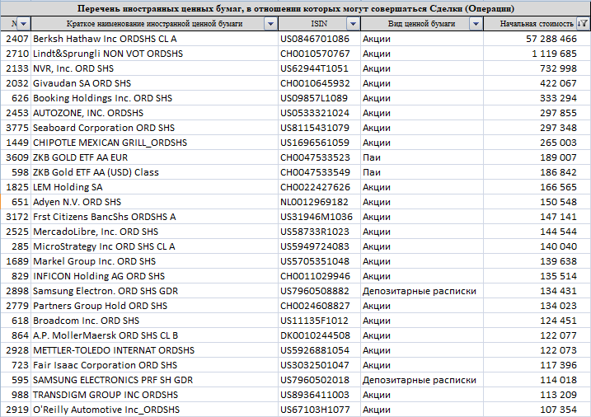Open the ISIN column filter dropdown
The width and height of the screenshot is (591, 417).
(x=353, y=24)
